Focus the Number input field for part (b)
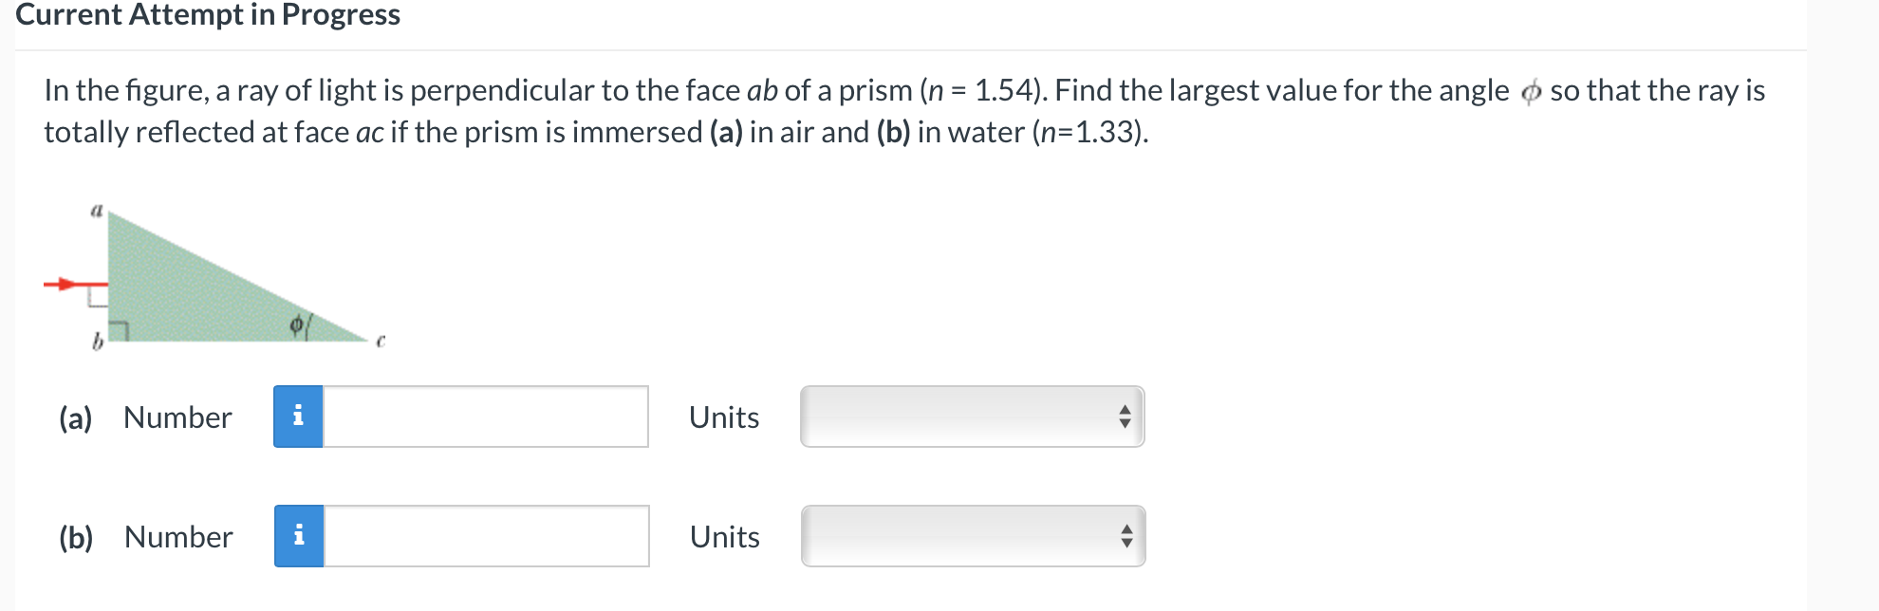Viewport: 1879px width, 611px height. coord(487,536)
